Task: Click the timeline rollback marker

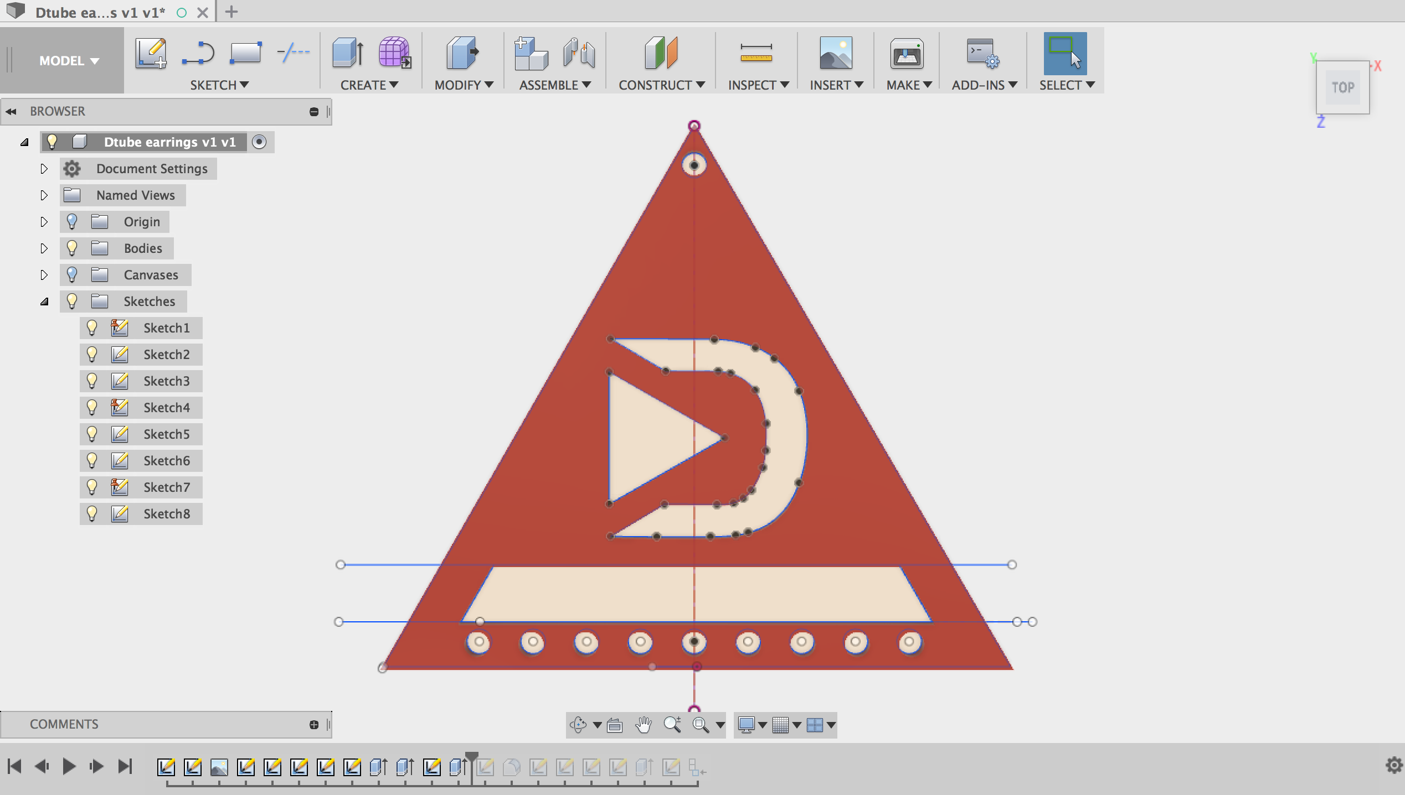Action: point(472,757)
